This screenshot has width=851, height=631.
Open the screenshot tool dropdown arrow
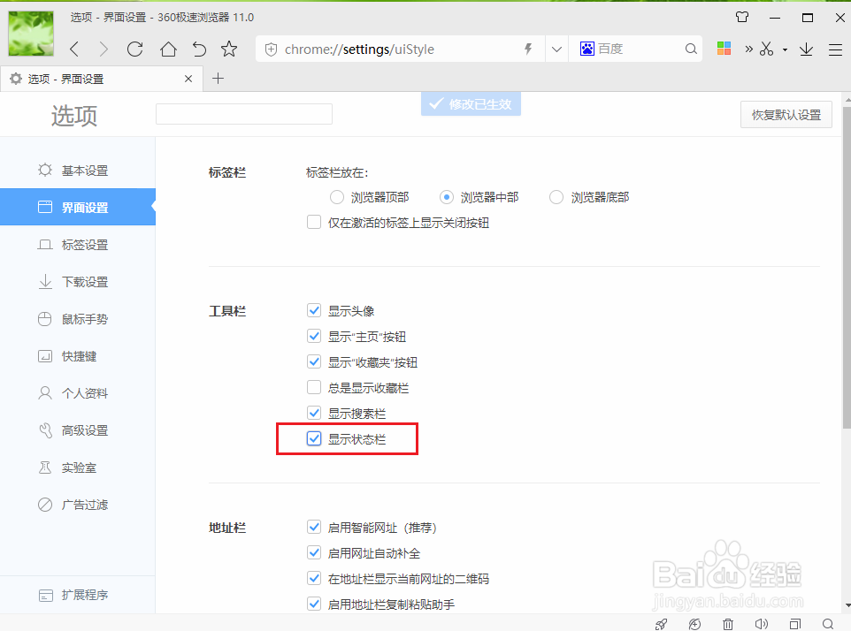pyautogui.click(x=784, y=49)
